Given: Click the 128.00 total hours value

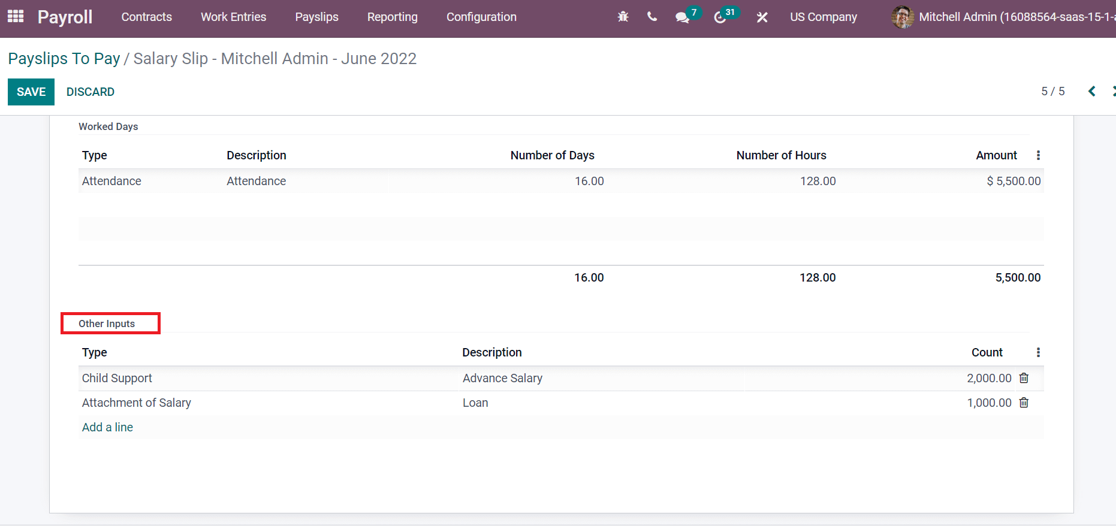Looking at the screenshot, I should [818, 277].
